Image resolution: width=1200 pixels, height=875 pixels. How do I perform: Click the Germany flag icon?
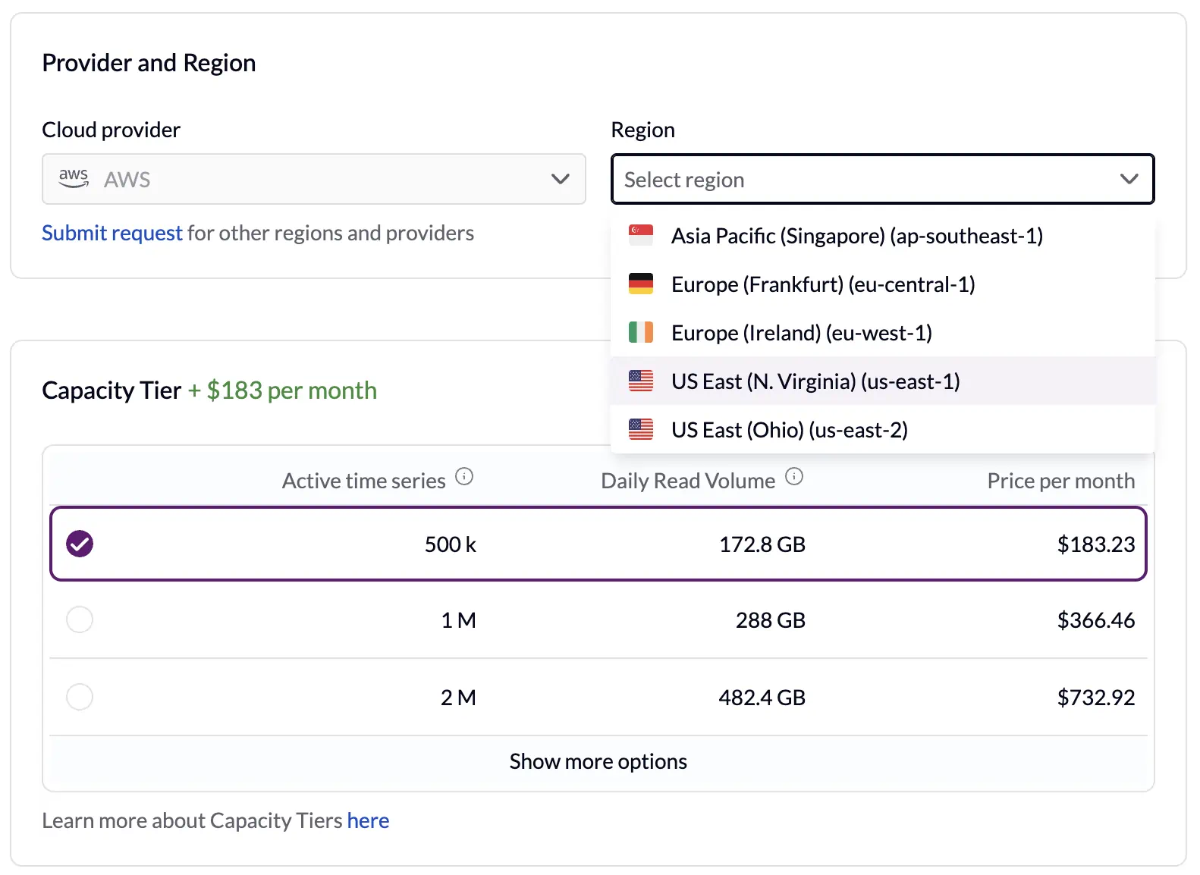[641, 284]
